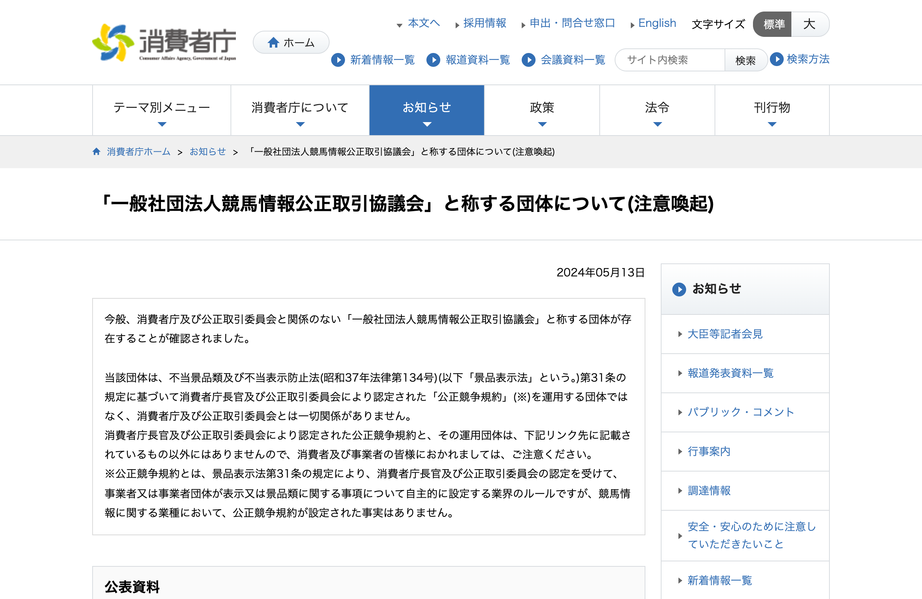
Task: Click the small arrow before 大臣等記者会見
Action: click(x=680, y=334)
